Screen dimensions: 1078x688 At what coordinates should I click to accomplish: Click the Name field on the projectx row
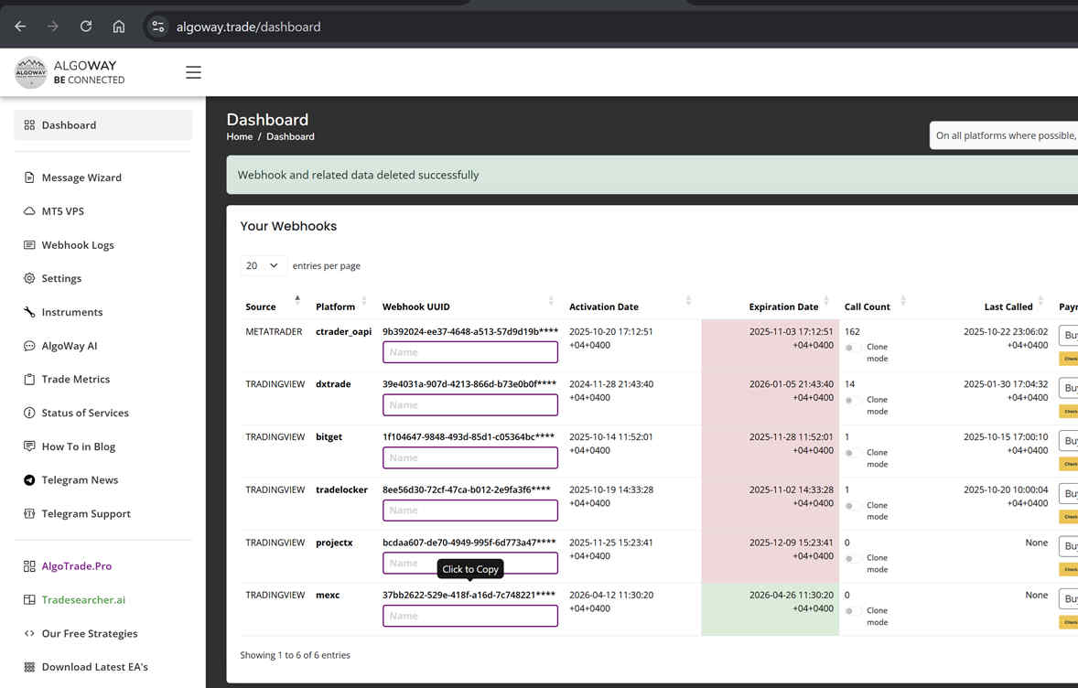tap(469, 563)
